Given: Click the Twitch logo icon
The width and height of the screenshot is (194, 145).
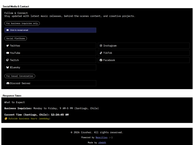Looking at the screenshot, I should click(8, 60).
